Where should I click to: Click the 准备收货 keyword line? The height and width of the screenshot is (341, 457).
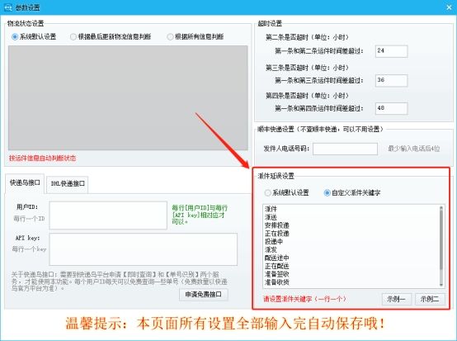tap(277, 282)
